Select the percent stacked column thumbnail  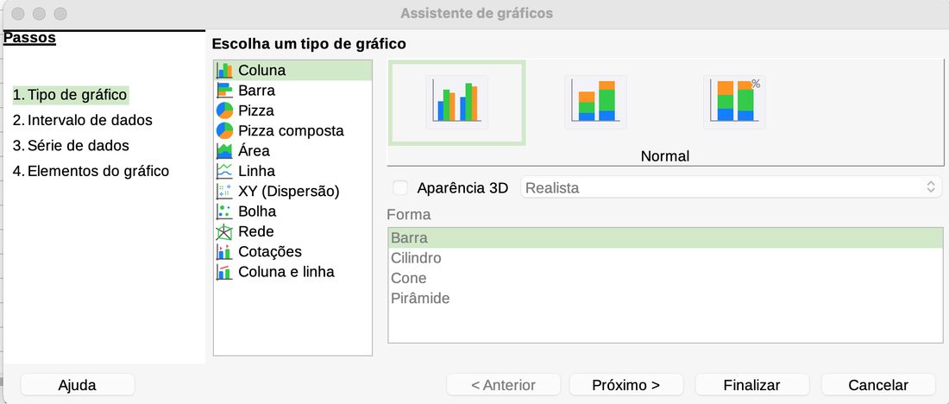tap(734, 103)
